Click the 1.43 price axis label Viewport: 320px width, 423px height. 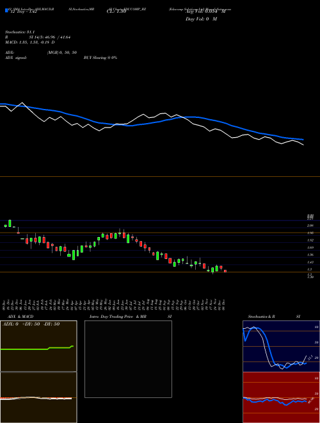(x=310, y=262)
